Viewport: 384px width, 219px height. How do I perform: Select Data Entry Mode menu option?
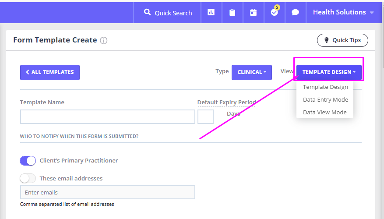(x=325, y=100)
